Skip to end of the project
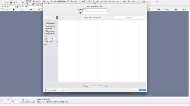The image size is (190, 106). tap(18, 3)
